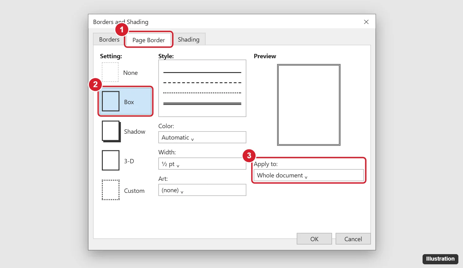
Task: Click the None setting label
Action: pyautogui.click(x=131, y=73)
